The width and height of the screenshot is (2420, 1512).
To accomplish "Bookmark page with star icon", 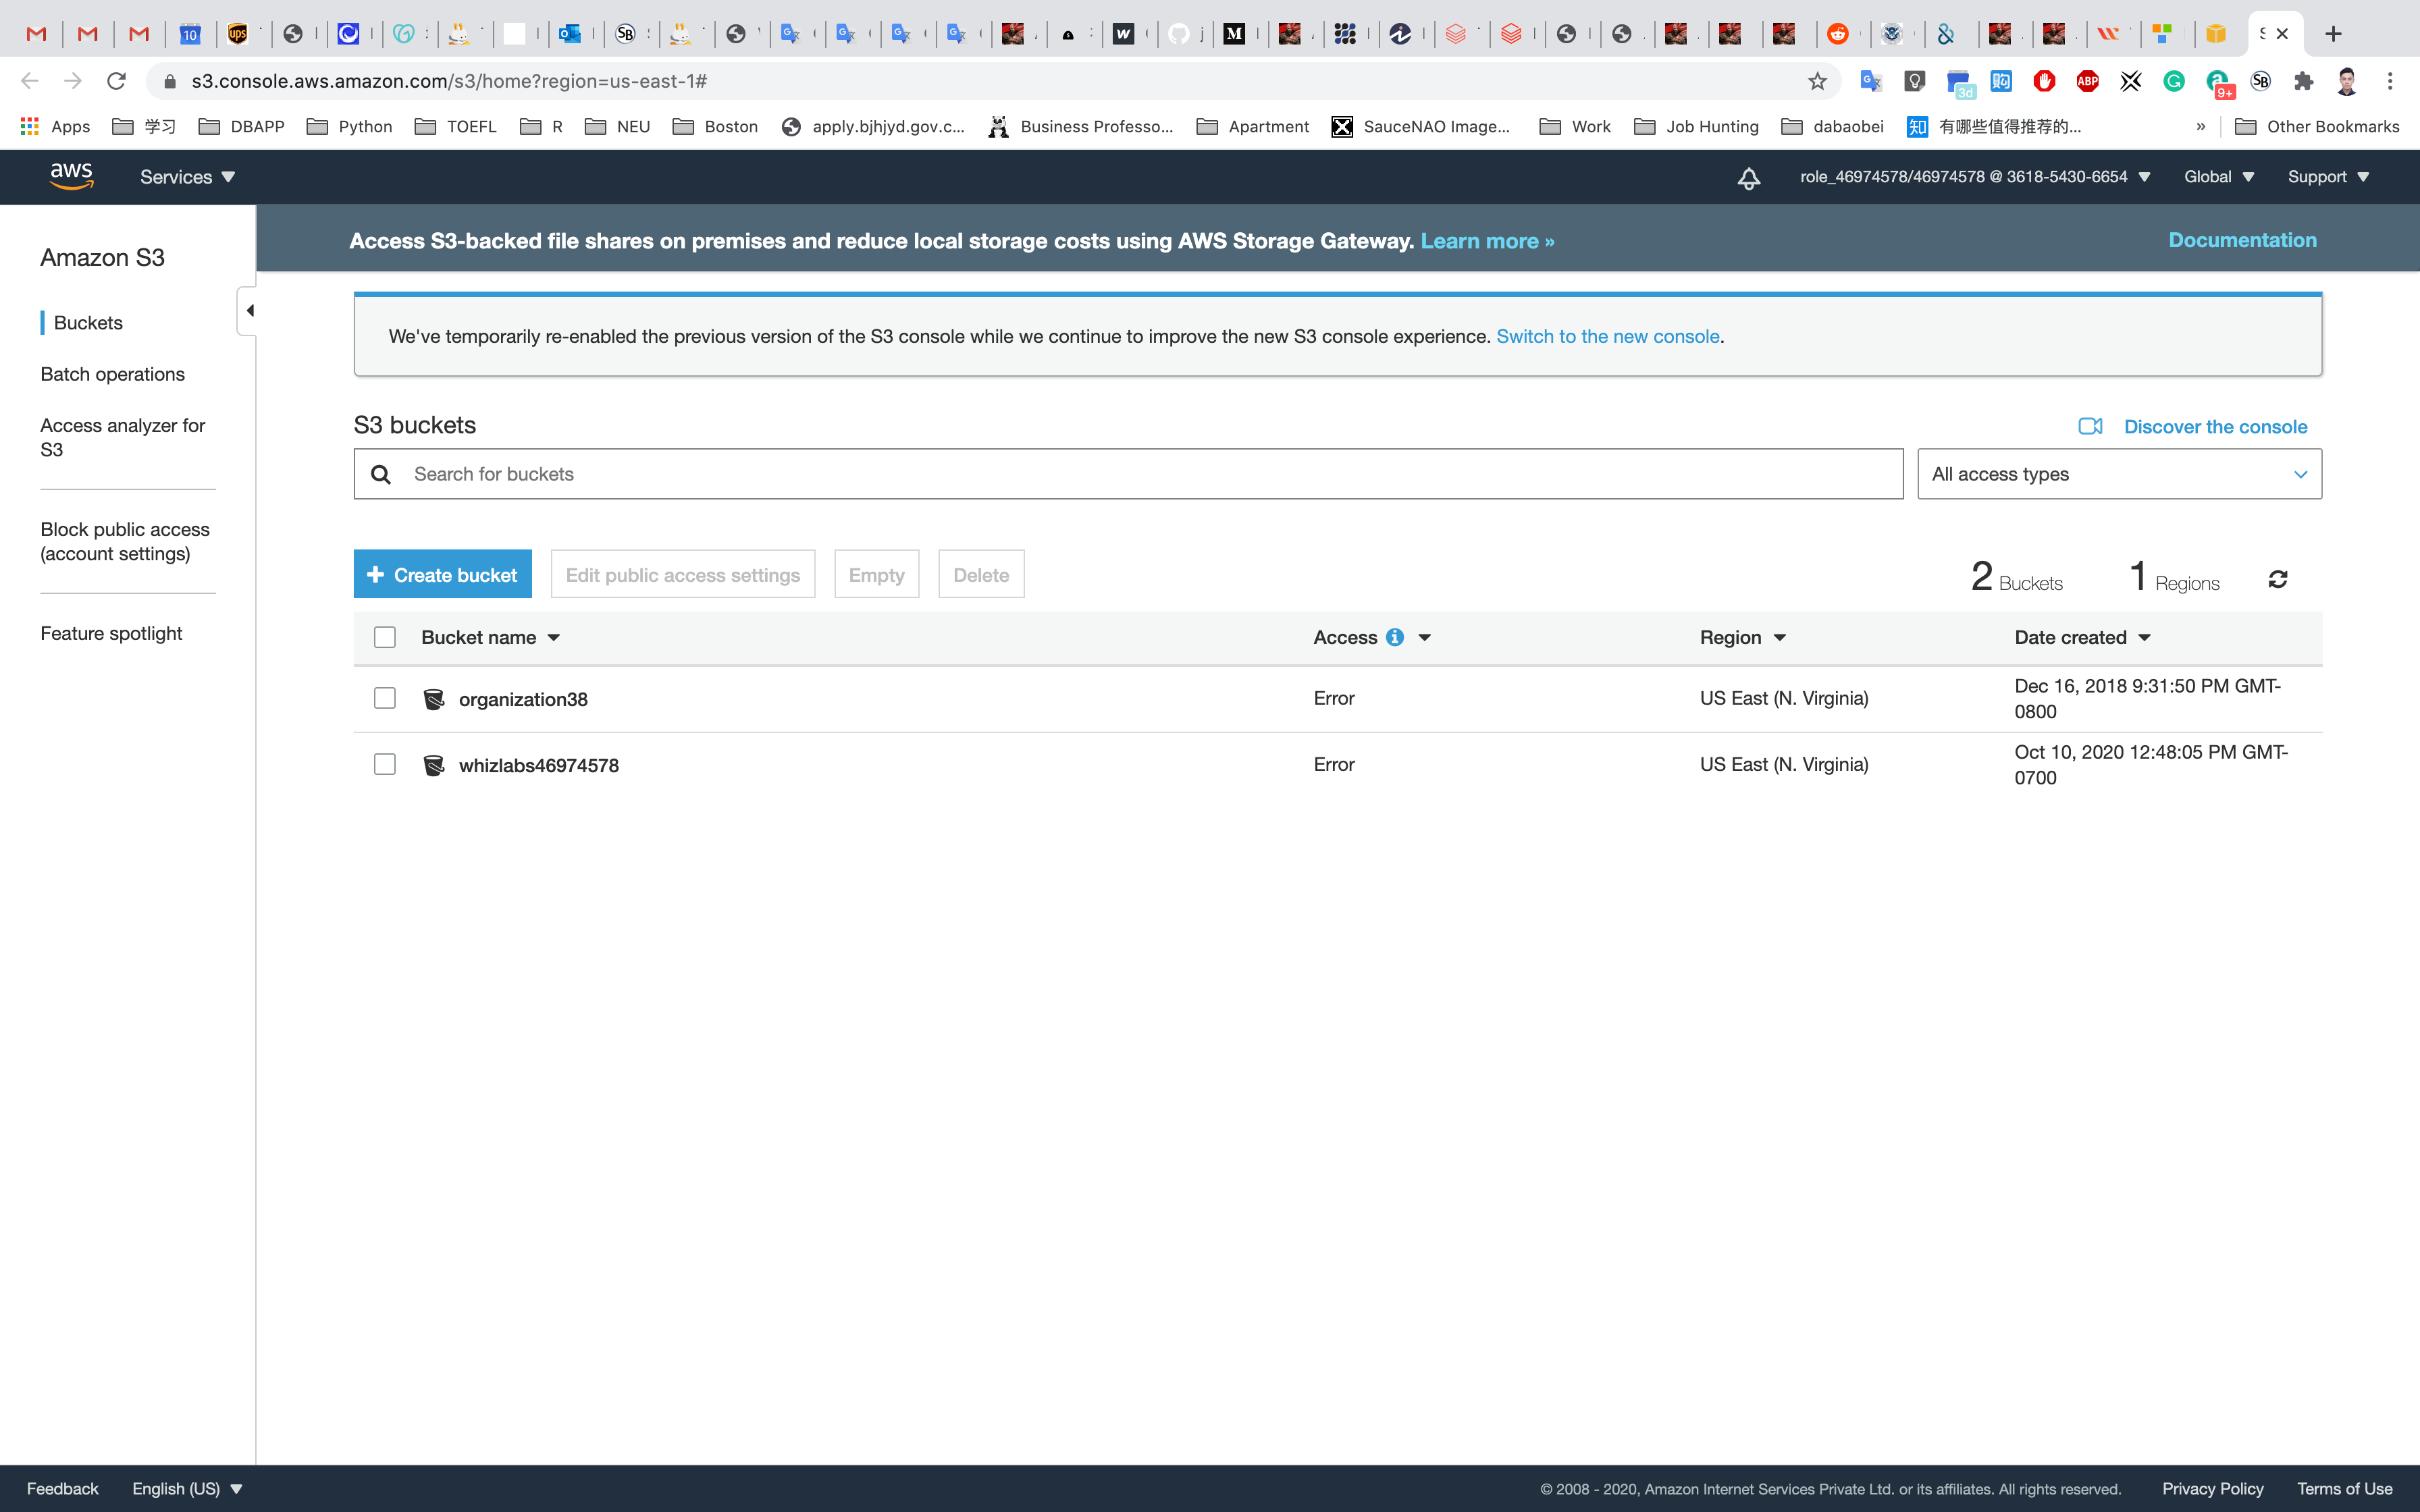I will (x=1817, y=81).
